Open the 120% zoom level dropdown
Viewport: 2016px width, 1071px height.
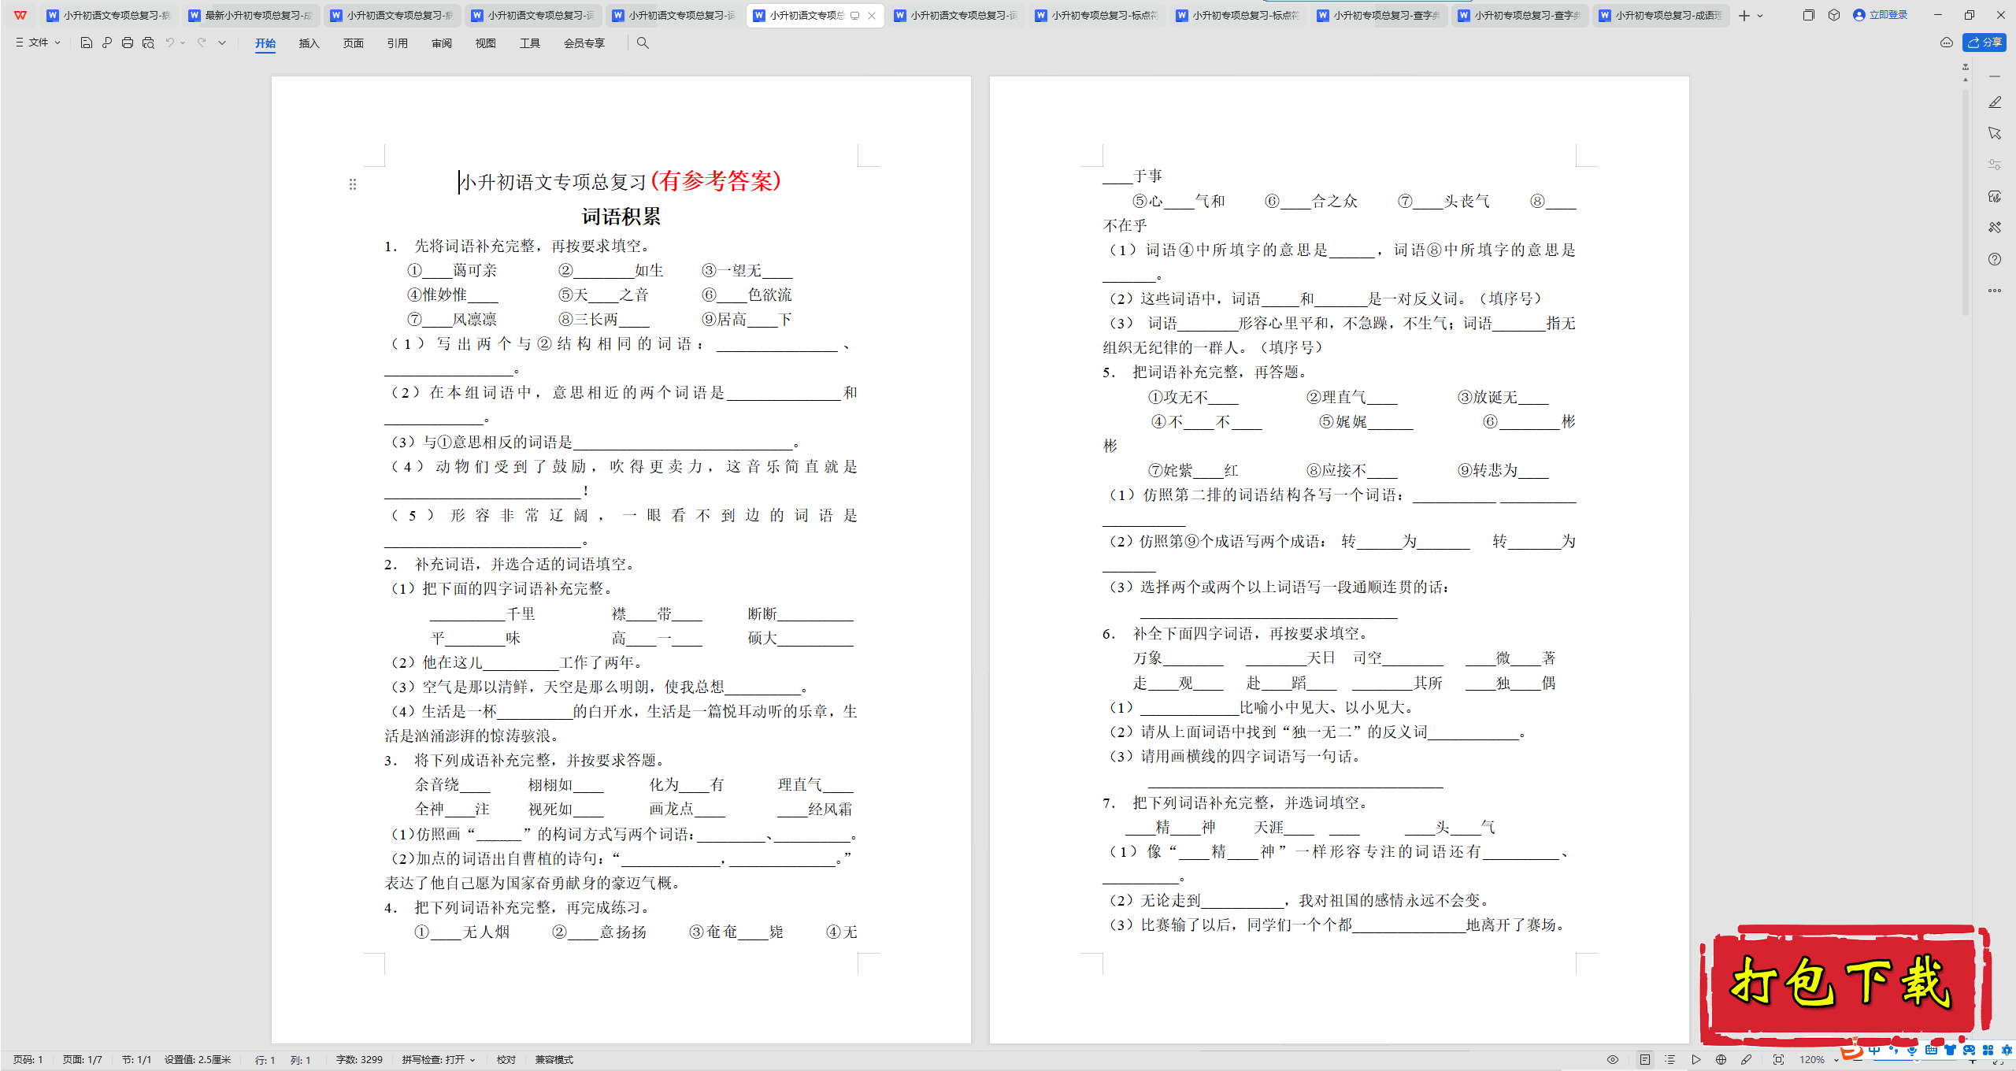click(1819, 1060)
